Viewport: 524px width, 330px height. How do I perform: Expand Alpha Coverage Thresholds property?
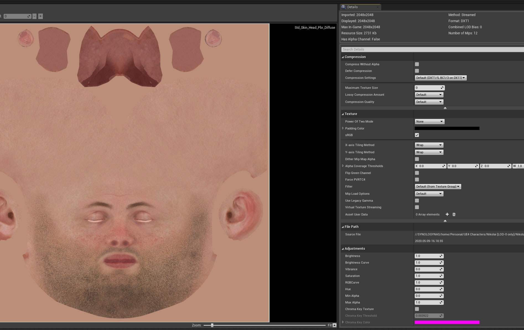343,166
